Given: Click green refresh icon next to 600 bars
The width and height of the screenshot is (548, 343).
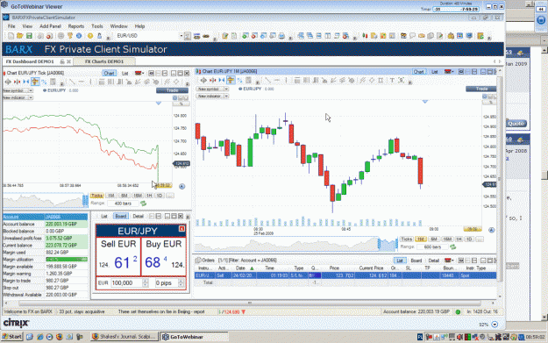Looking at the screenshot, I should tap(453, 247).
